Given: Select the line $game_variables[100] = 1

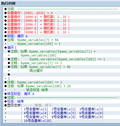Looking at the screenshot, I should [x=61, y=44].
